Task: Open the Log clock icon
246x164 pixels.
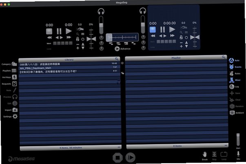Action: click(x=232, y=87)
